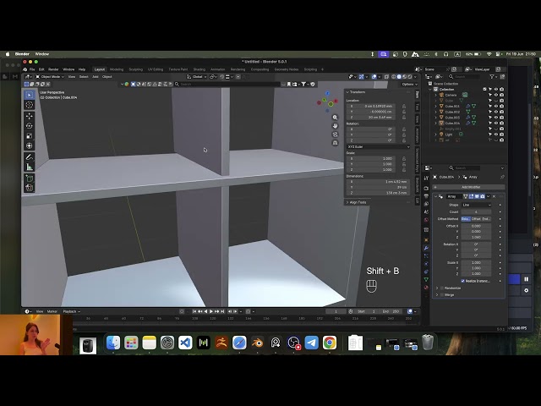Screen dimensions: 541x406
Task: Switch to the Shading workspace tab
Action: coord(199,69)
